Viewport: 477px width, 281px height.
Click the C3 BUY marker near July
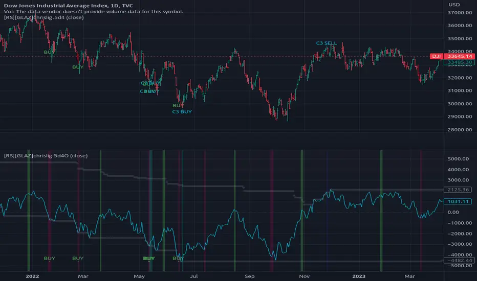pyautogui.click(x=182, y=111)
